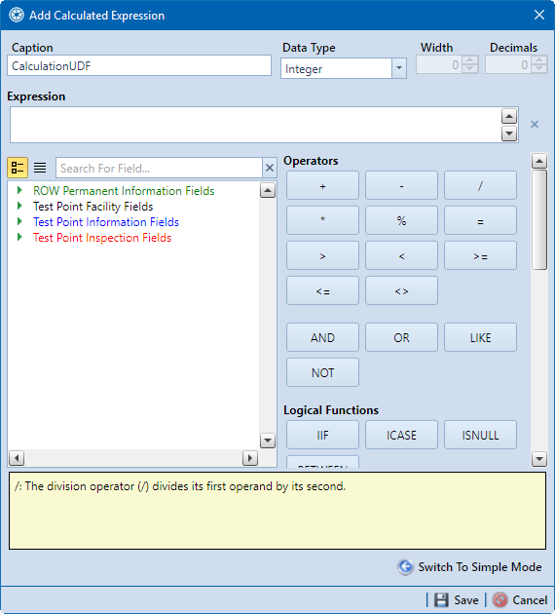The height and width of the screenshot is (614, 555).
Task: Expand Test Point Inspection Fields
Action: pos(19,237)
